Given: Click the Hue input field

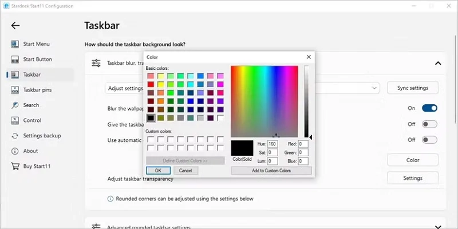Looking at the screenshot, I should pos(273,144).
